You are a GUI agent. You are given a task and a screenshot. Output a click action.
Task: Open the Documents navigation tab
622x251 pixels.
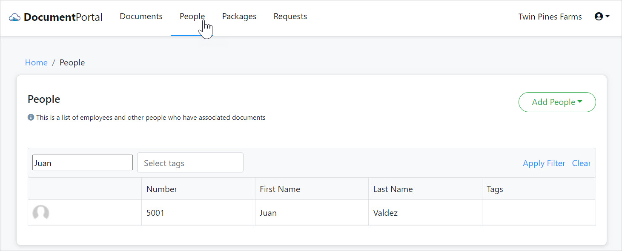tap(141, 17)
